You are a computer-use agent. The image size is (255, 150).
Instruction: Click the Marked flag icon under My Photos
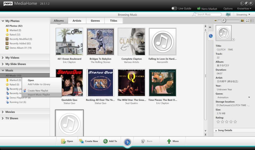coord(7,30)
